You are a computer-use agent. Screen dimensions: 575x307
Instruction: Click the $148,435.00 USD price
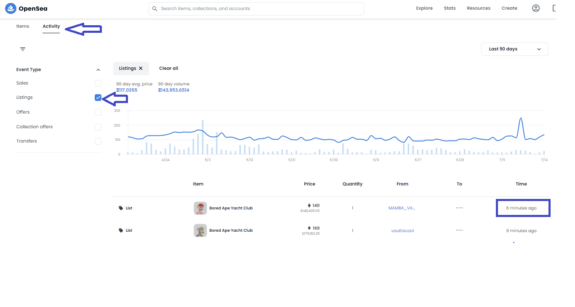[x=310, y=211]
